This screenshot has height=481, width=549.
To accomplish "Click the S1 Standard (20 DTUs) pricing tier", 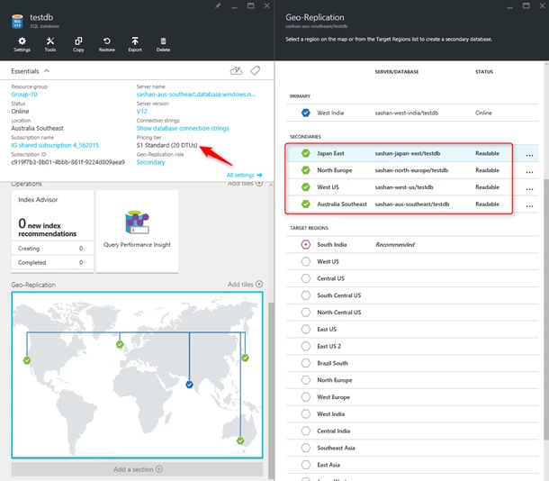I will 167,145.
